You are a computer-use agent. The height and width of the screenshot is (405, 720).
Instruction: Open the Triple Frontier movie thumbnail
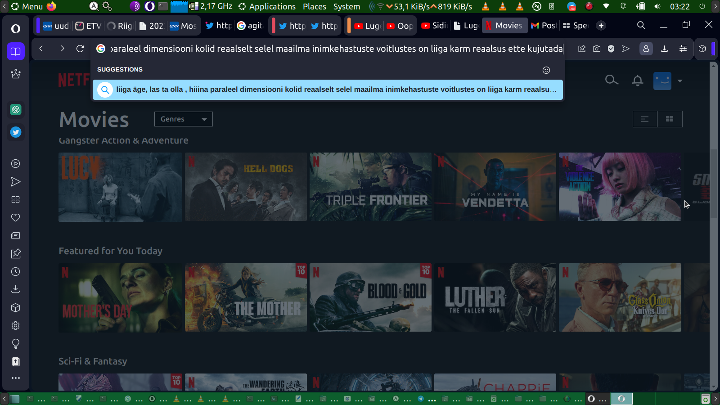pos(370,187)
